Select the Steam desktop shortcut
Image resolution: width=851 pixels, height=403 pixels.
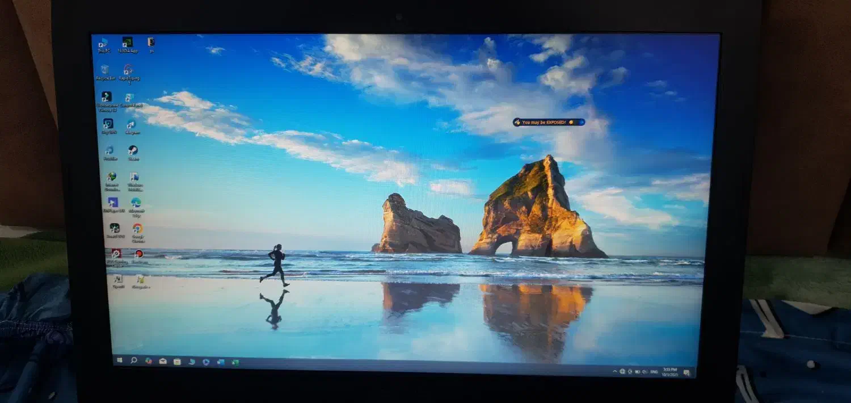[133, 153]
